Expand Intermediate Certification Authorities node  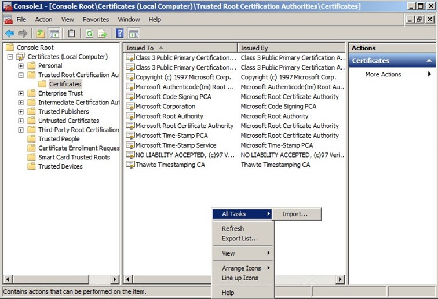pyautogui.click(x=21, y=103)
